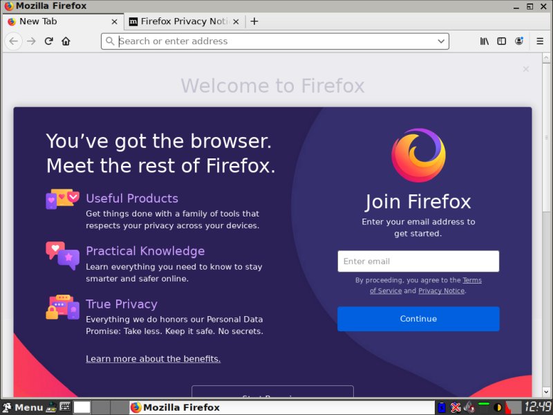Click the True Privacy lock icon

click(62, 306)
